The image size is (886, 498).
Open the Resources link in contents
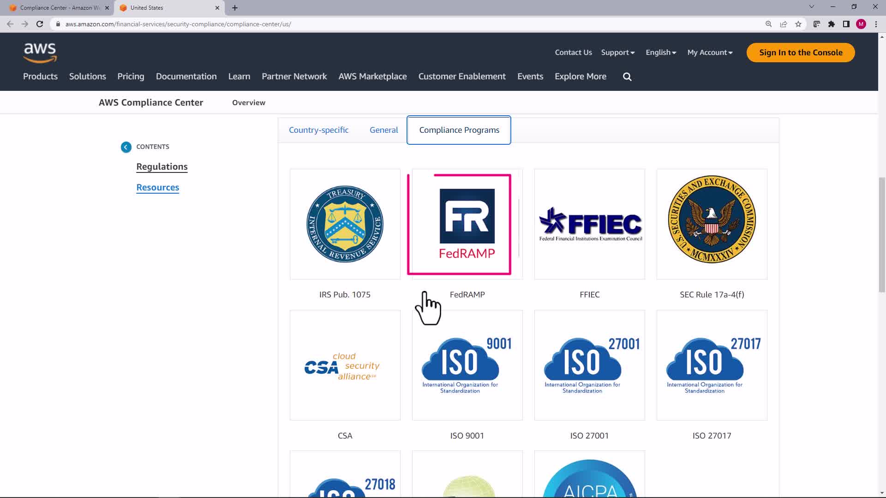157,187
